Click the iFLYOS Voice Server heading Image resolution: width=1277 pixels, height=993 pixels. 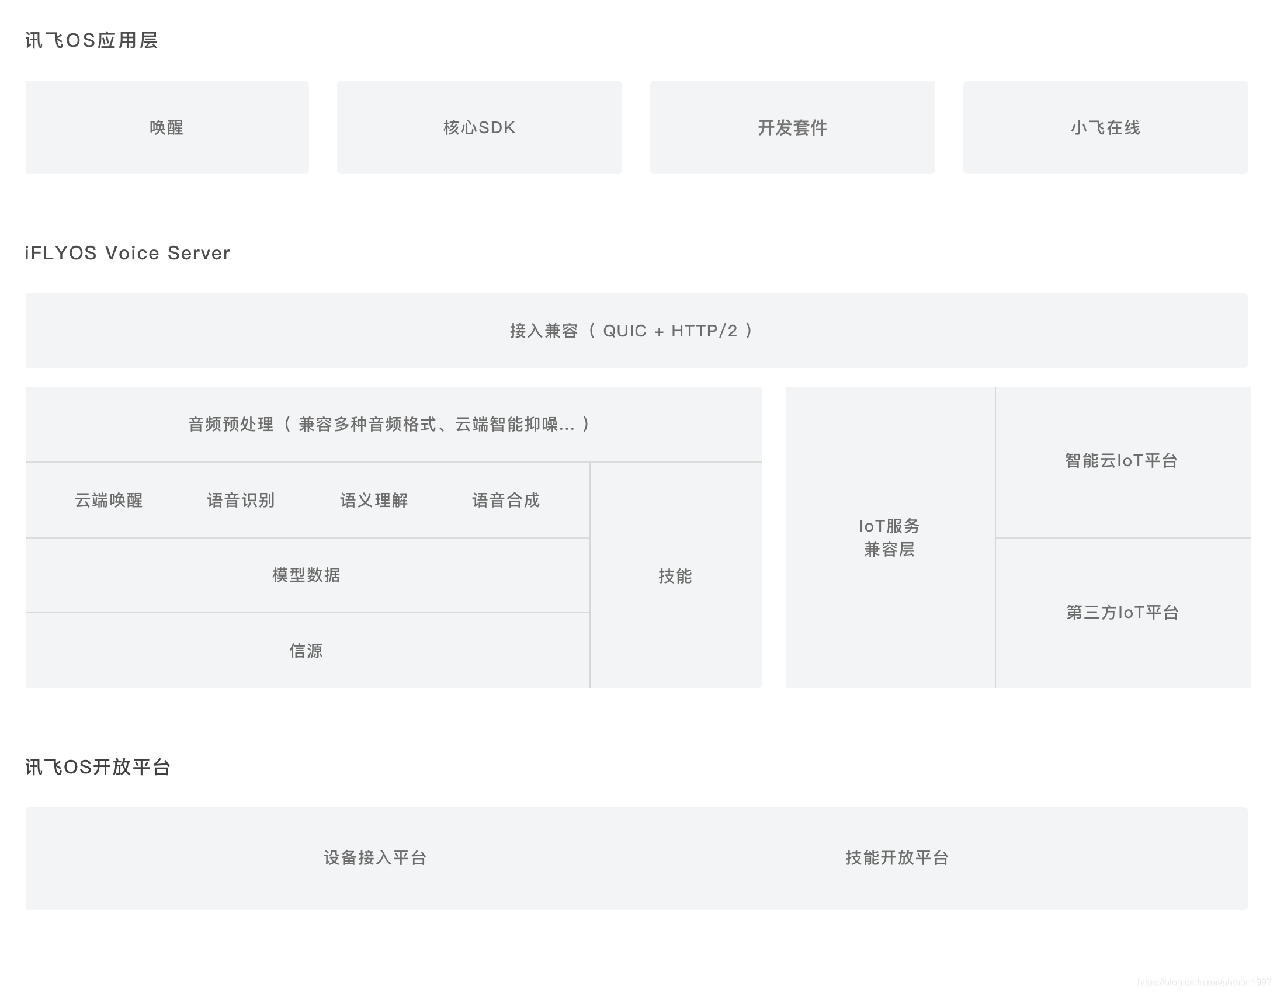tap(127, 253)
